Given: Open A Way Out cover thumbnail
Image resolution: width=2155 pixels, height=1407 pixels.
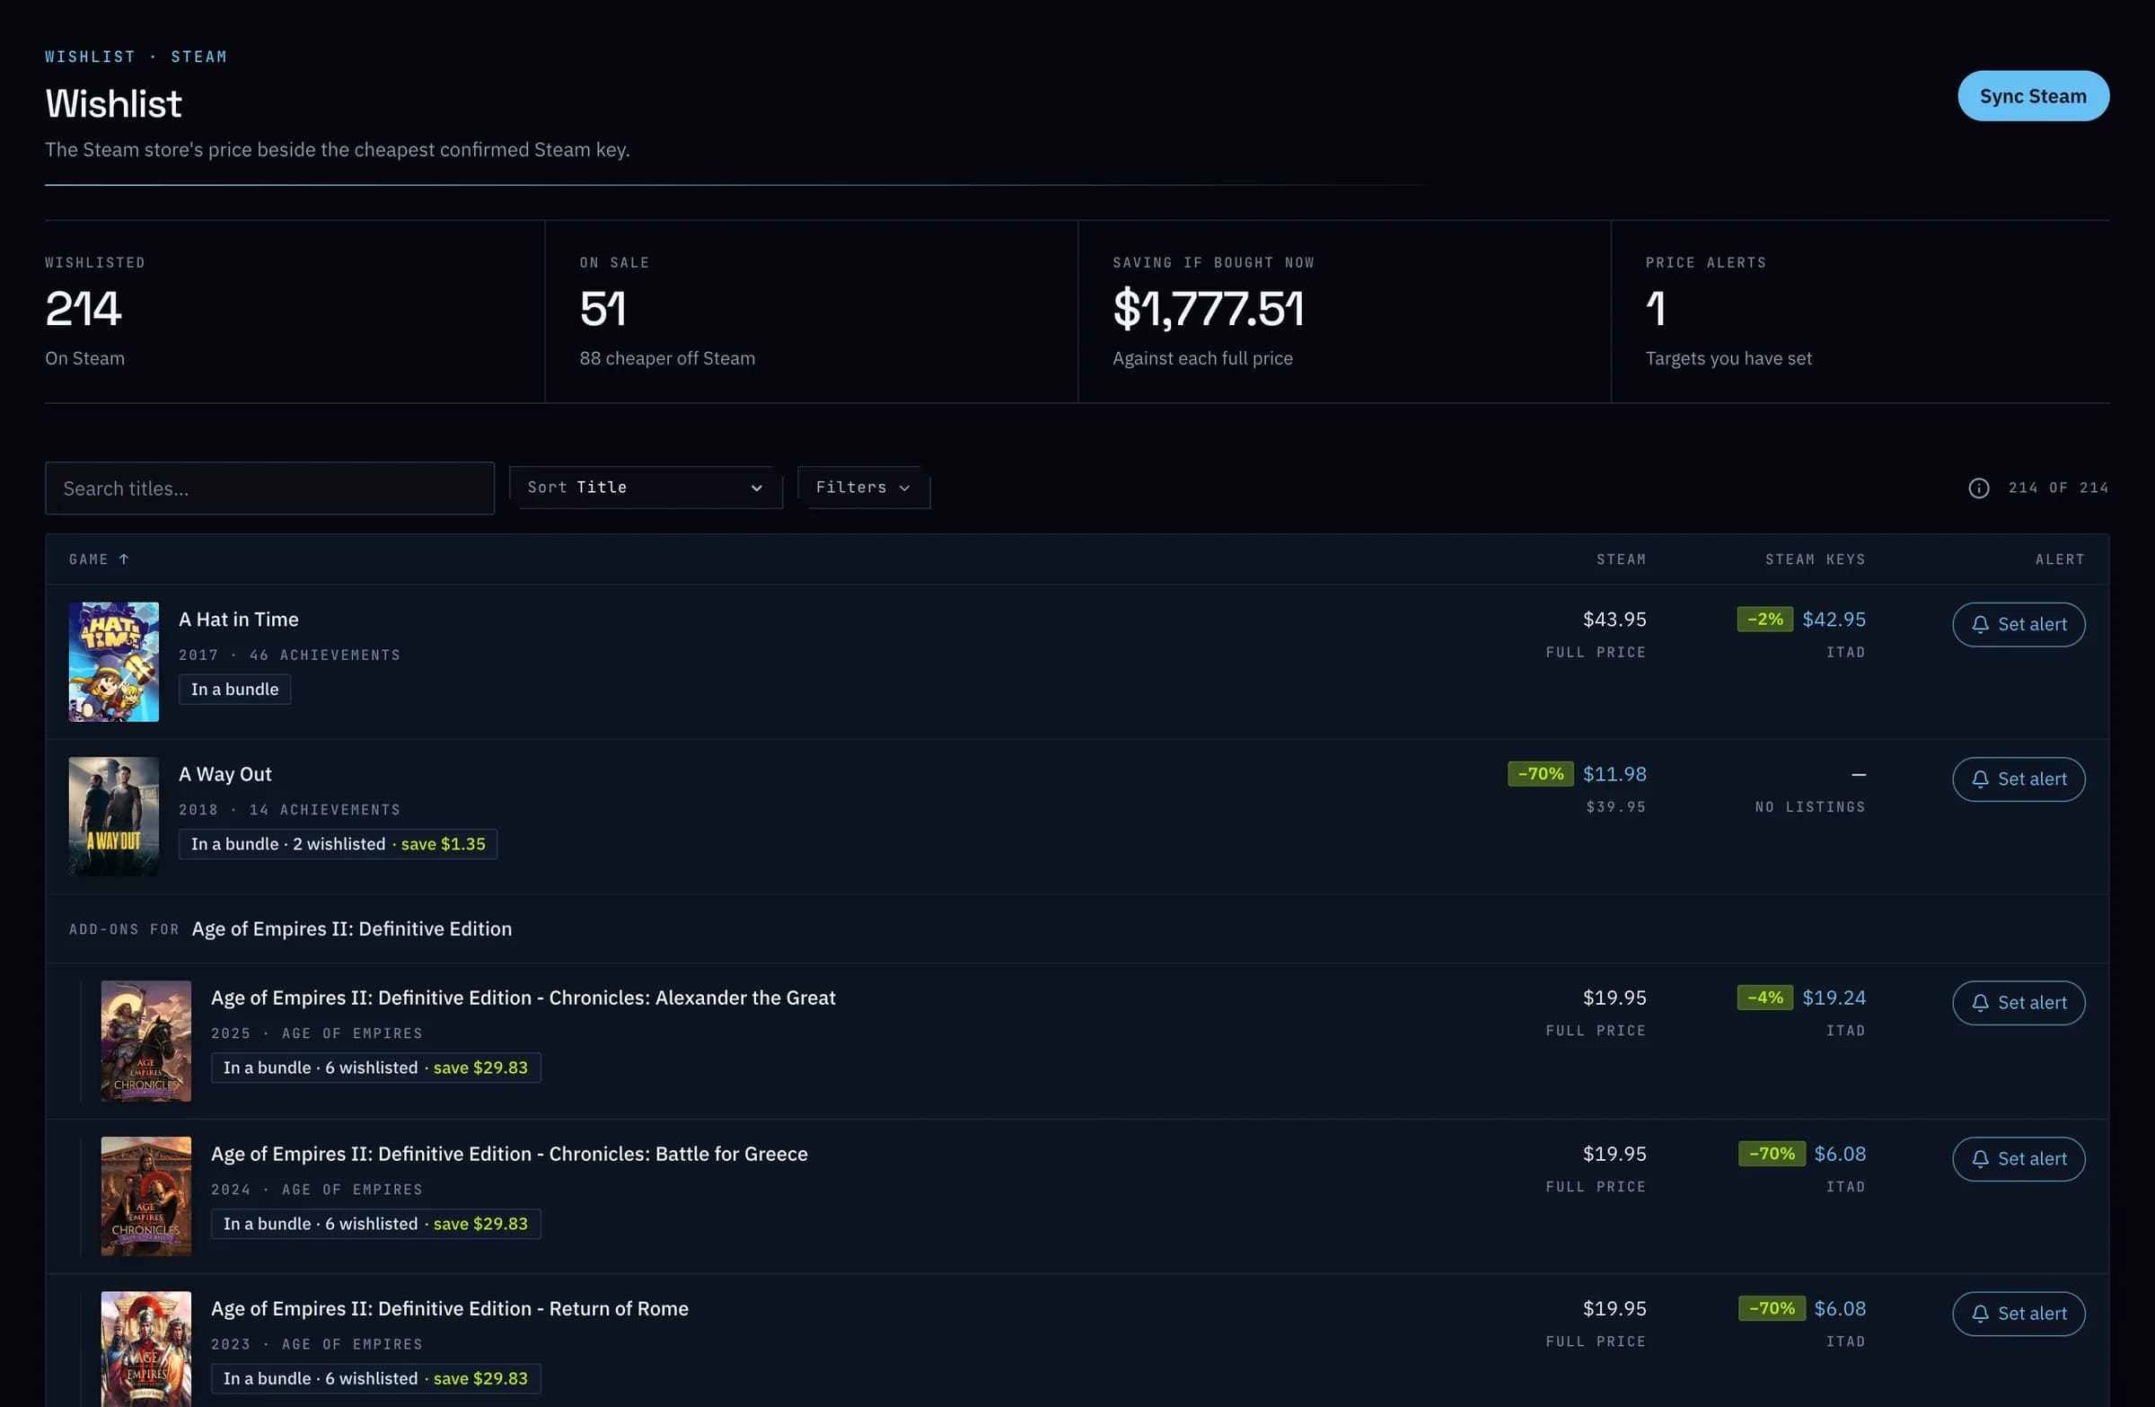Looking at the screenshot, I should (x=114, y=817).
